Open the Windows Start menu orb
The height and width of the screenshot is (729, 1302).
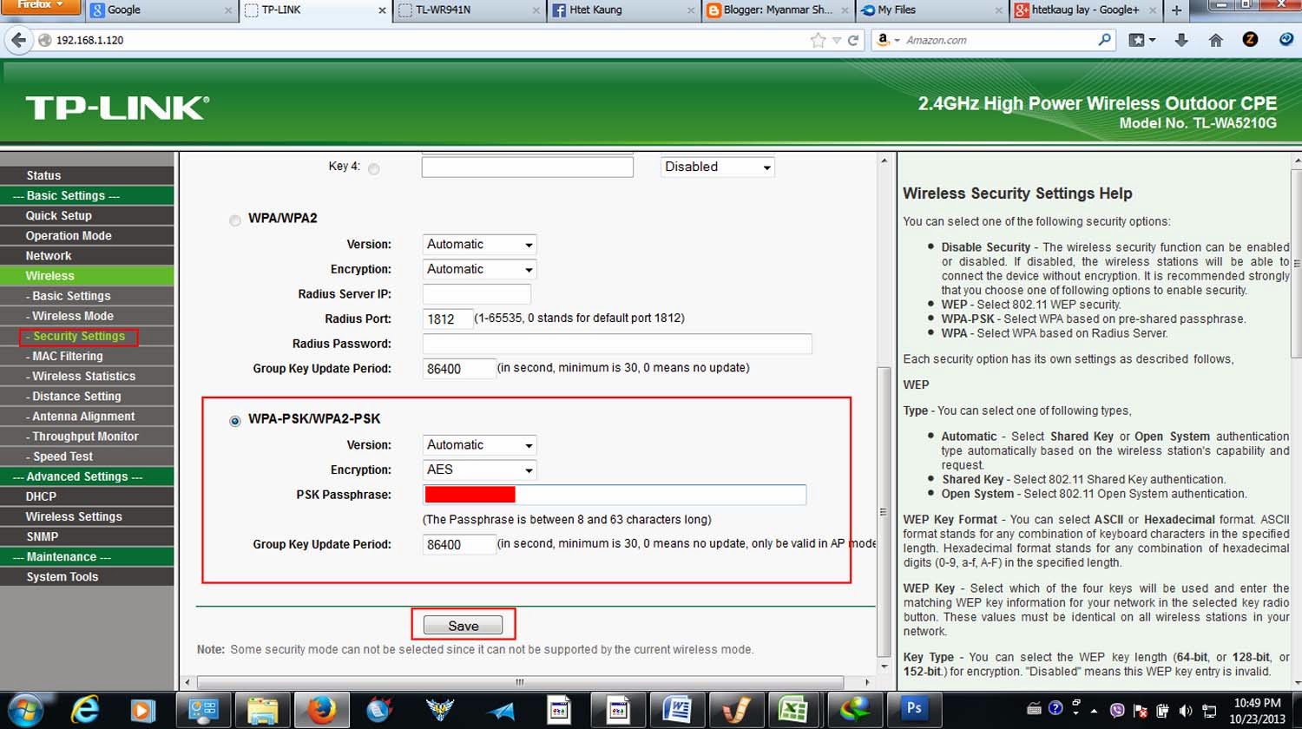coord(25,710)
